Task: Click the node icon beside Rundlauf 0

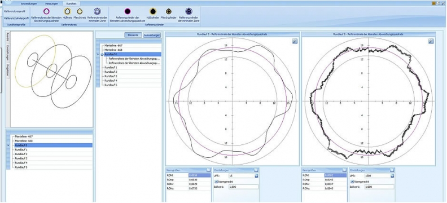Action: (102, 54)
